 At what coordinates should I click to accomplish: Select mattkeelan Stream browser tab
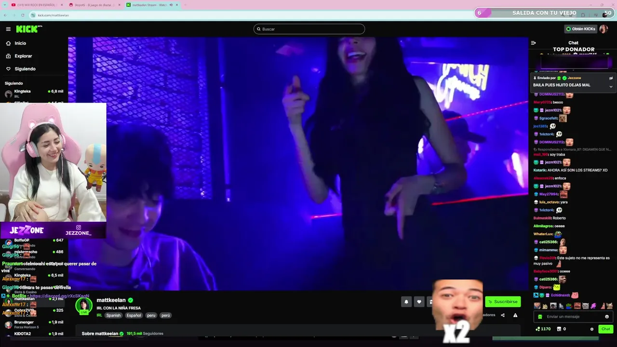click(152, 5)
